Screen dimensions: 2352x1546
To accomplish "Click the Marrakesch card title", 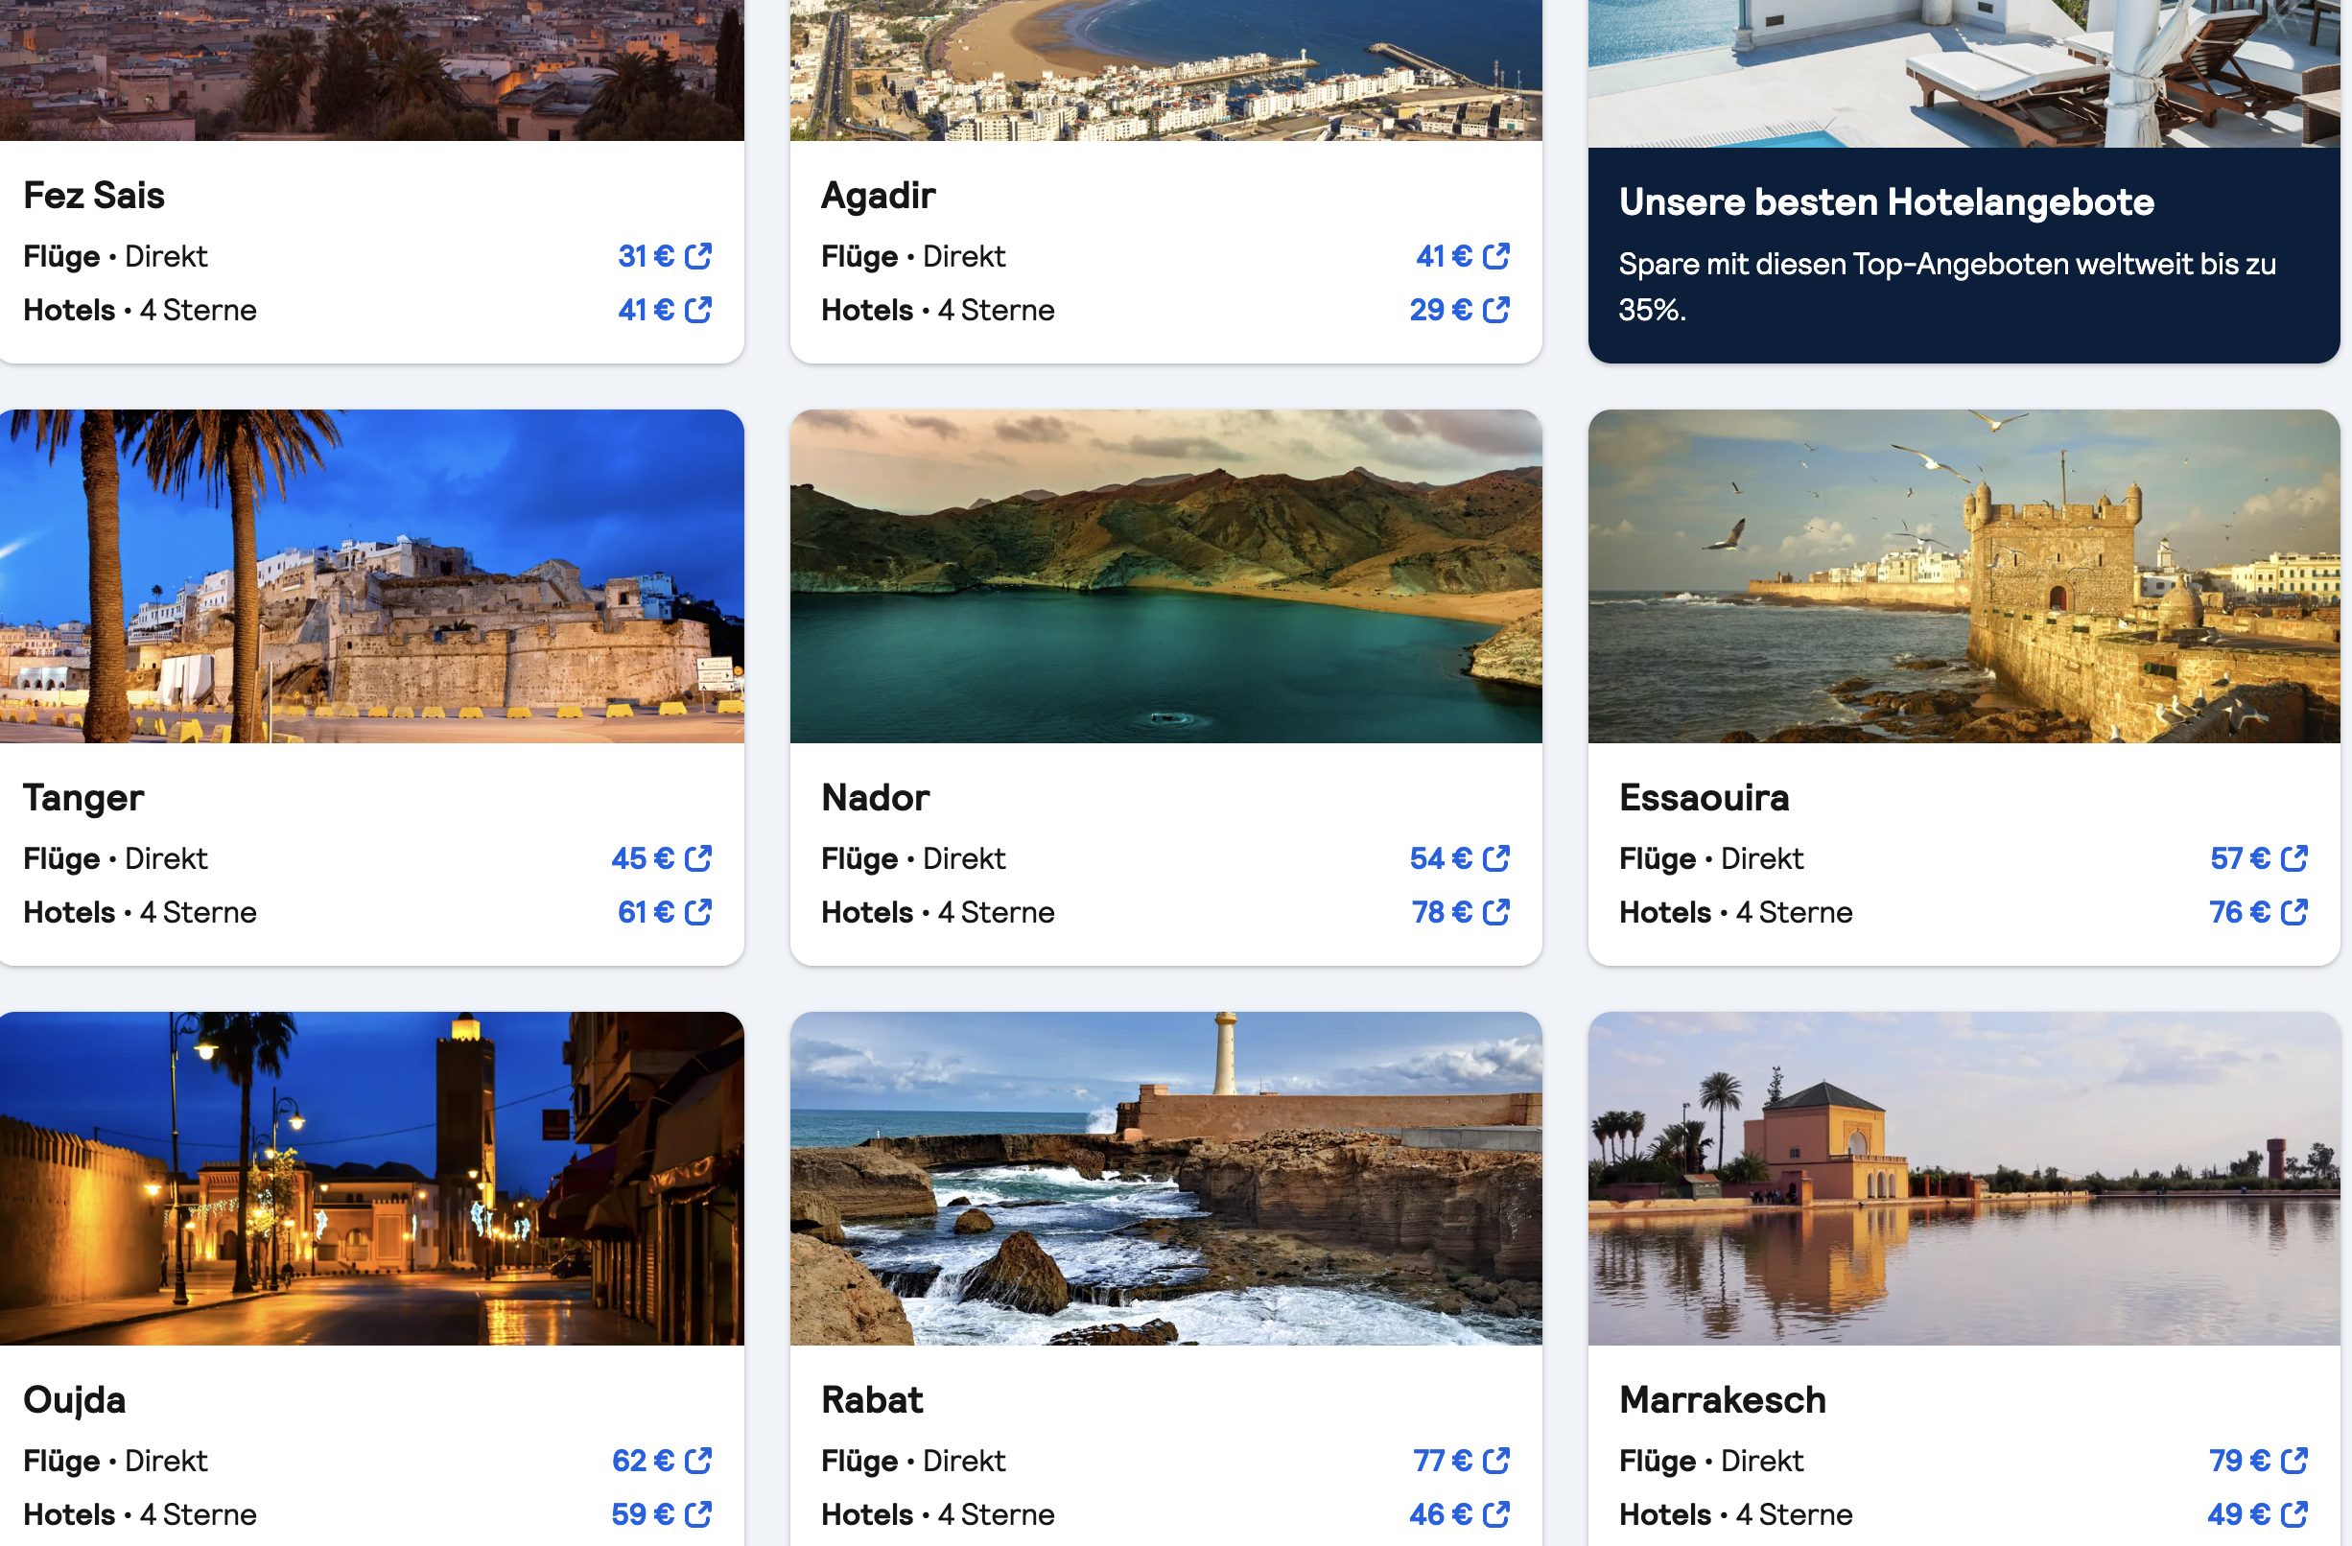I will [x=1723, y=1399].
